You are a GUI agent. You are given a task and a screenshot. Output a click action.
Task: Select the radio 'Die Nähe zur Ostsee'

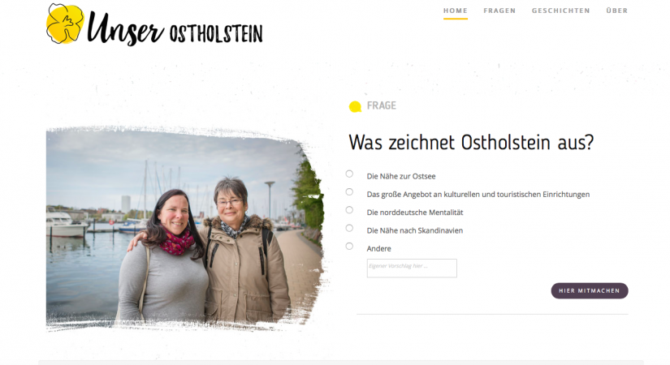click(x=349, y=174)
